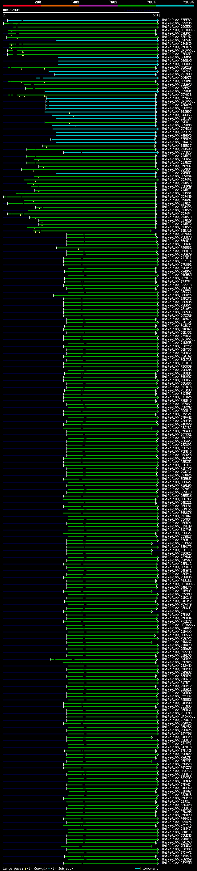Open hit UniRef100_B7FFB9
Image resolution: width=197 pixels, height=871 pixels.
(177, 20)
